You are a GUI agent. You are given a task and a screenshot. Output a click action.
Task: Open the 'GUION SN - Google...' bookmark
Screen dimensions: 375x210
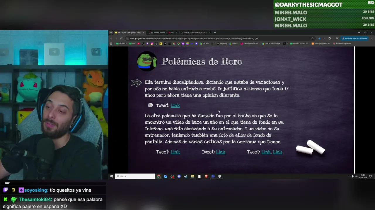(x=272, y=44)
